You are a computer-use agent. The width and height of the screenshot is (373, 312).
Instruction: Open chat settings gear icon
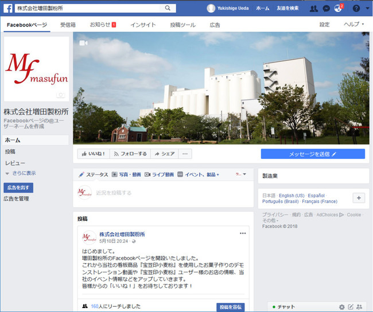pyautogui.click(x=341, y=307)
